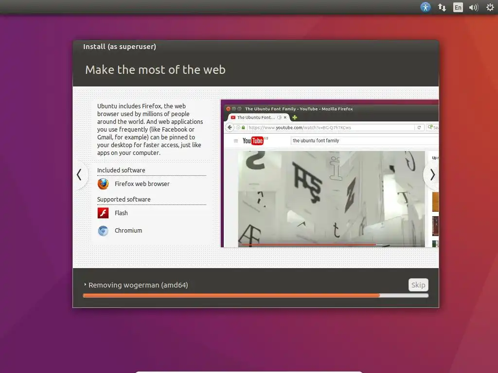Click the Ubuntu includes Firefox paragraph
This screenshot has width=498, height=373.
tap(150, 129)
